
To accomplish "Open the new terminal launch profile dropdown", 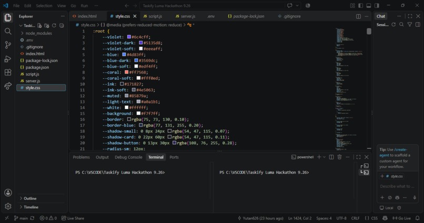I will (324, 157).
